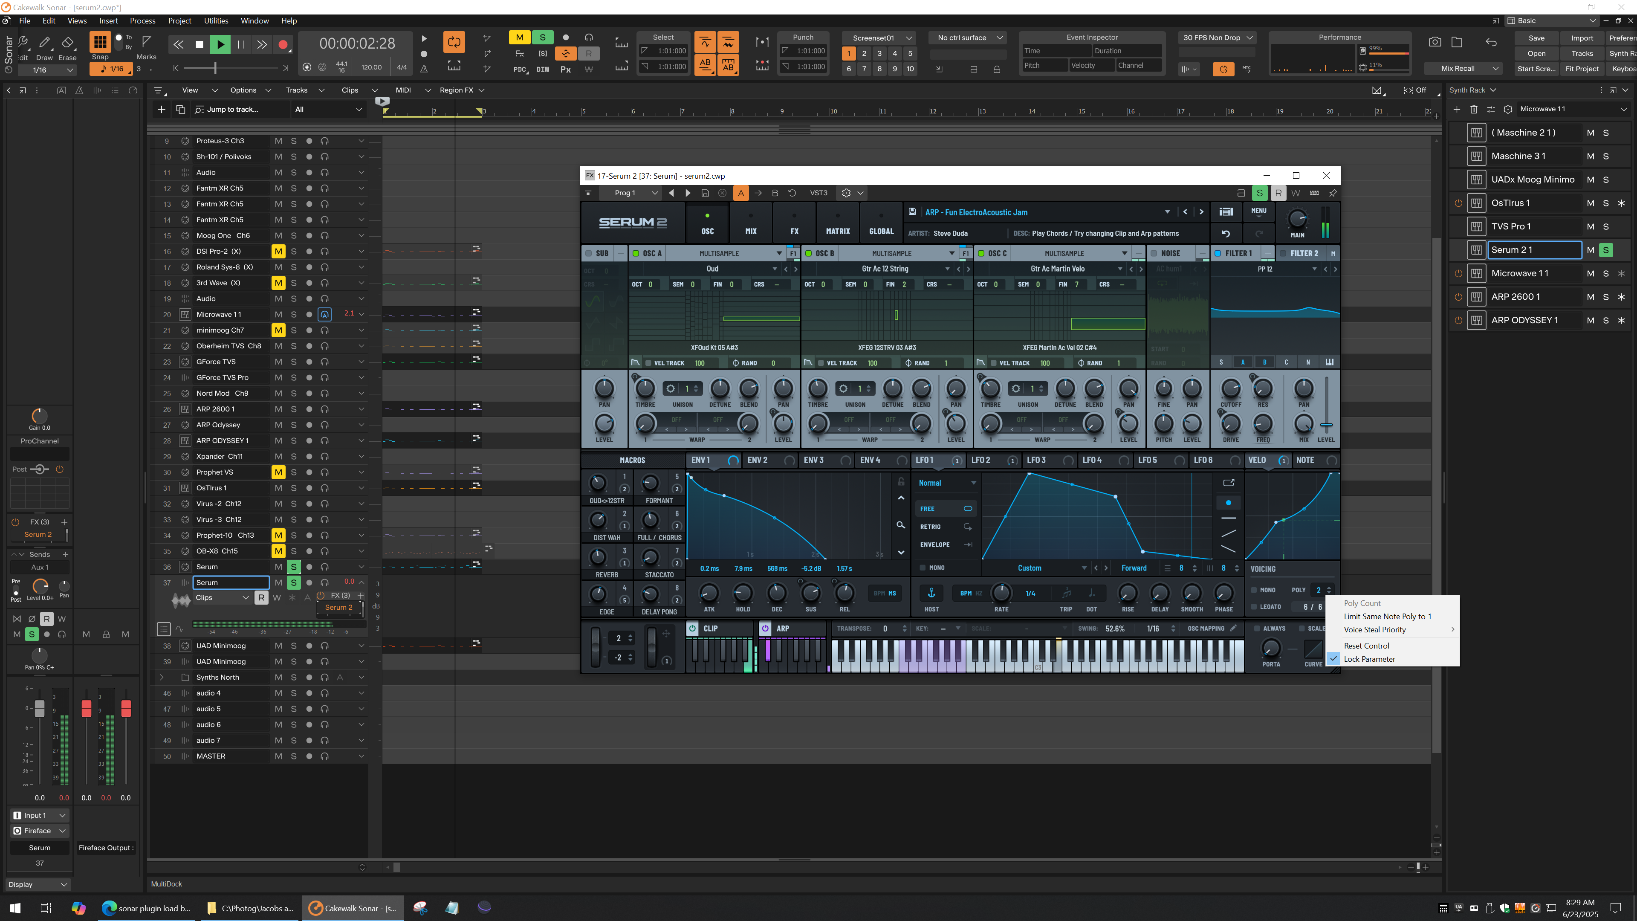Click the envelope zoom magnifier icon

click(900, 525)
